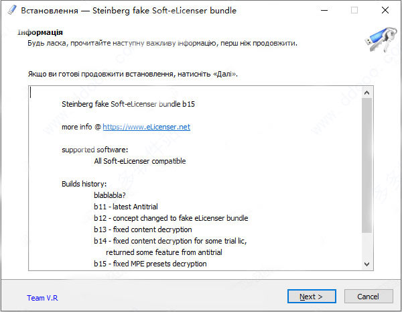Image resolution: width=402 pixels, height=312 pixels.
Task: Click the "Builds history:" line
Action: click(x=84, y=184)
